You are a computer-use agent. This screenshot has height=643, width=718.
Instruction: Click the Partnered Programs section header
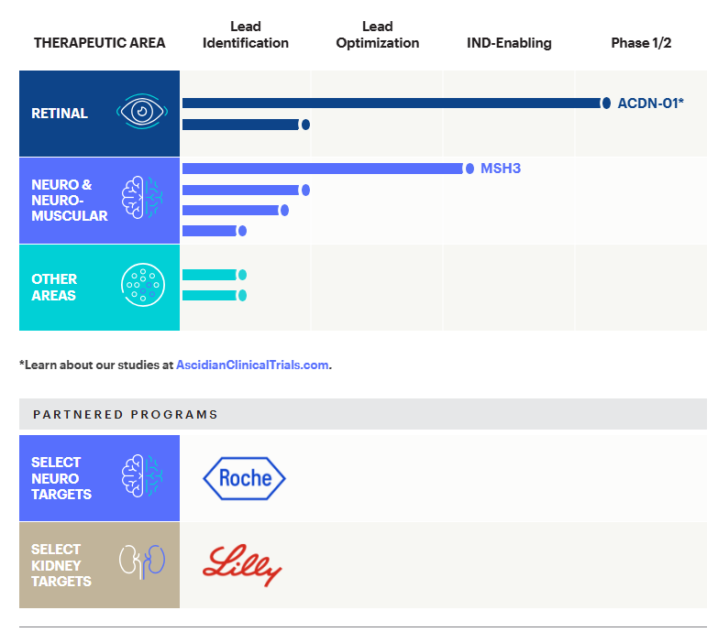(x=363, y=414)
